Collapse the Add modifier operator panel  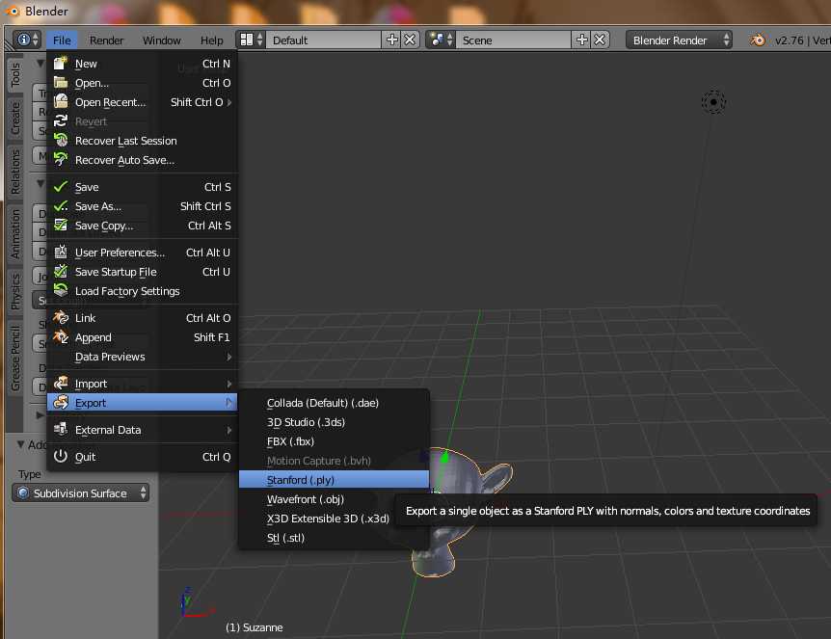pos(20,444)
